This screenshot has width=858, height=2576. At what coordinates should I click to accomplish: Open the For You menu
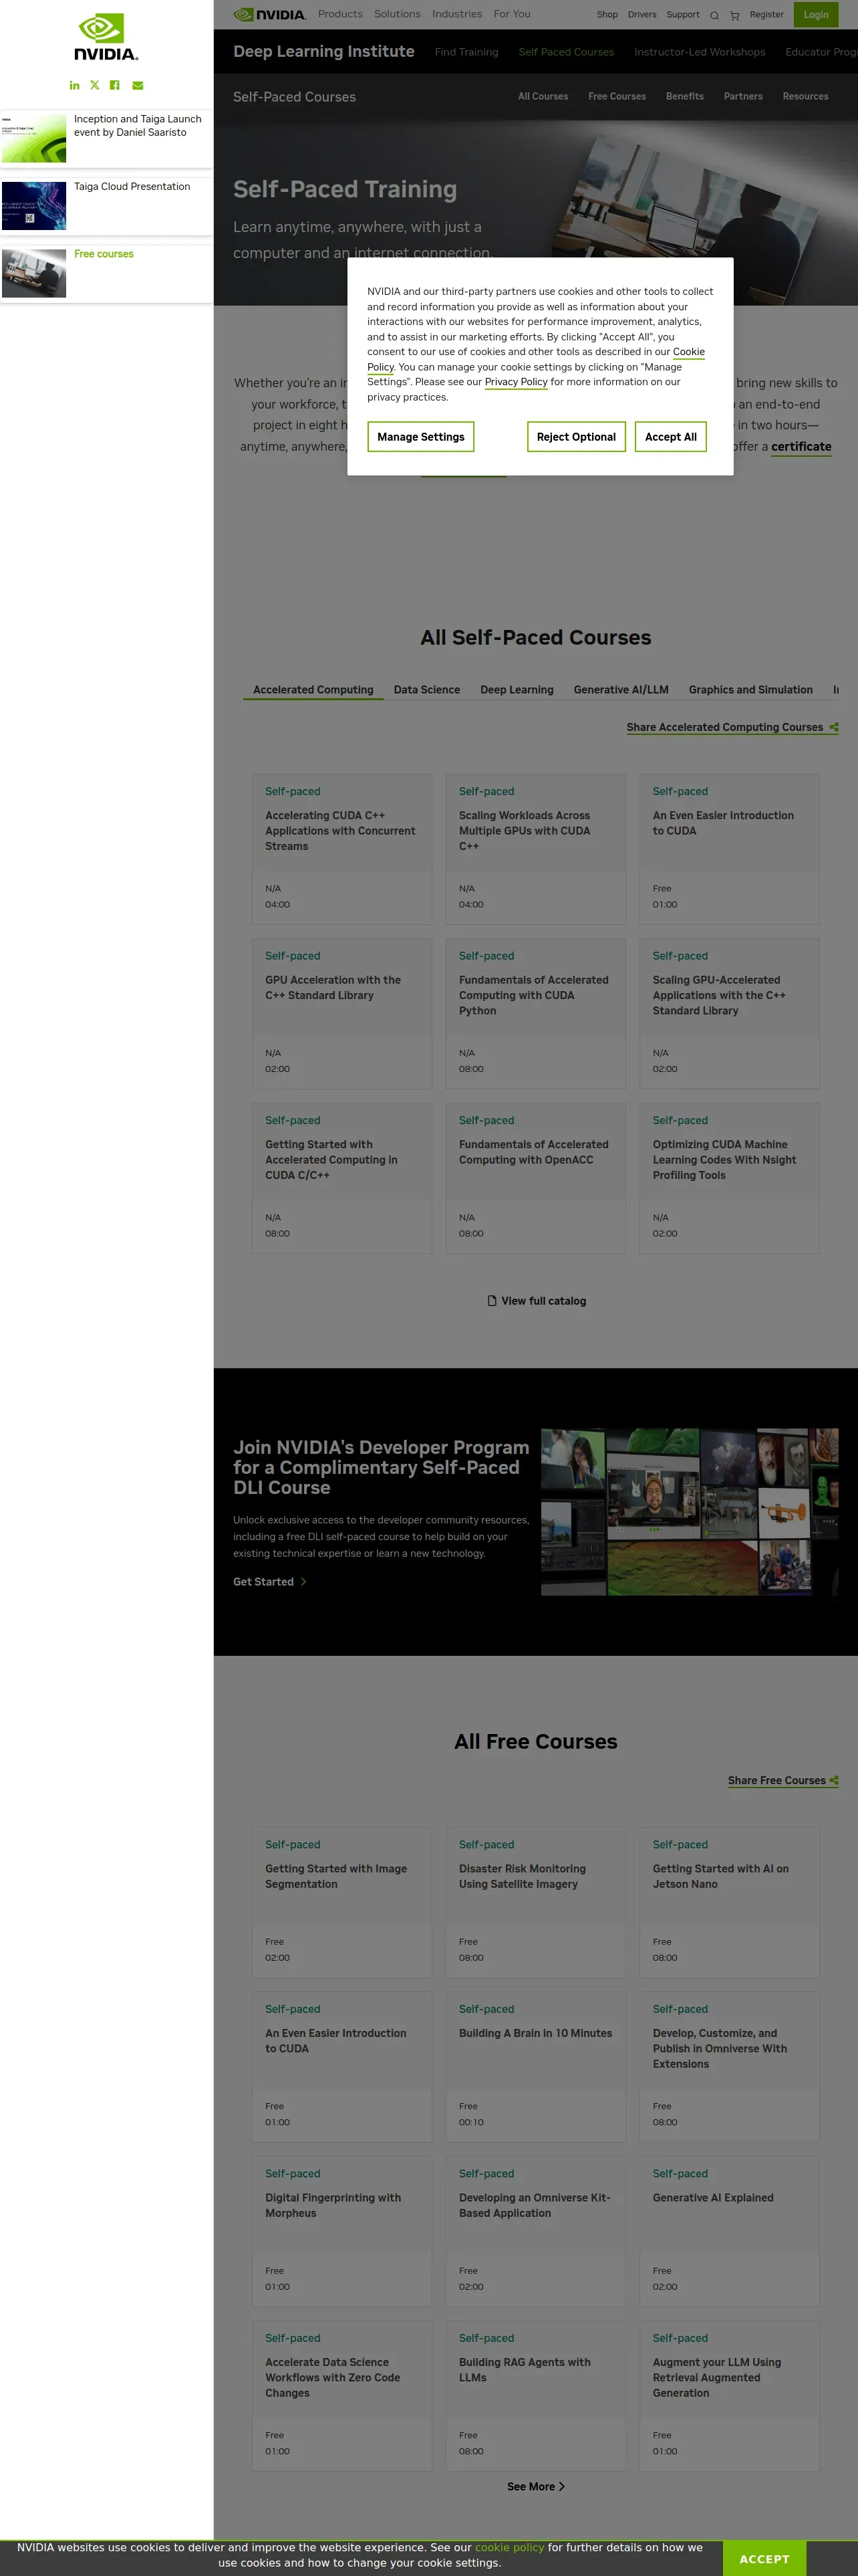tap(513, 14)
